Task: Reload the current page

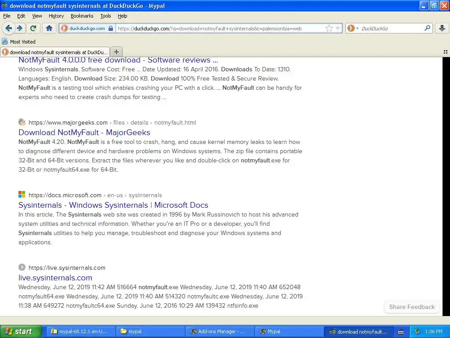Action: (x=33, y=28)
